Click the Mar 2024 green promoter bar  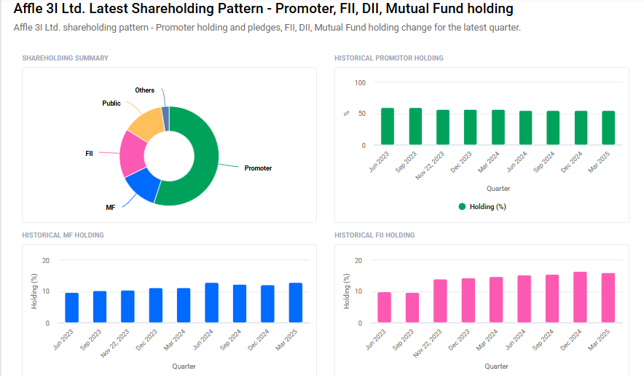click(498, 127)
